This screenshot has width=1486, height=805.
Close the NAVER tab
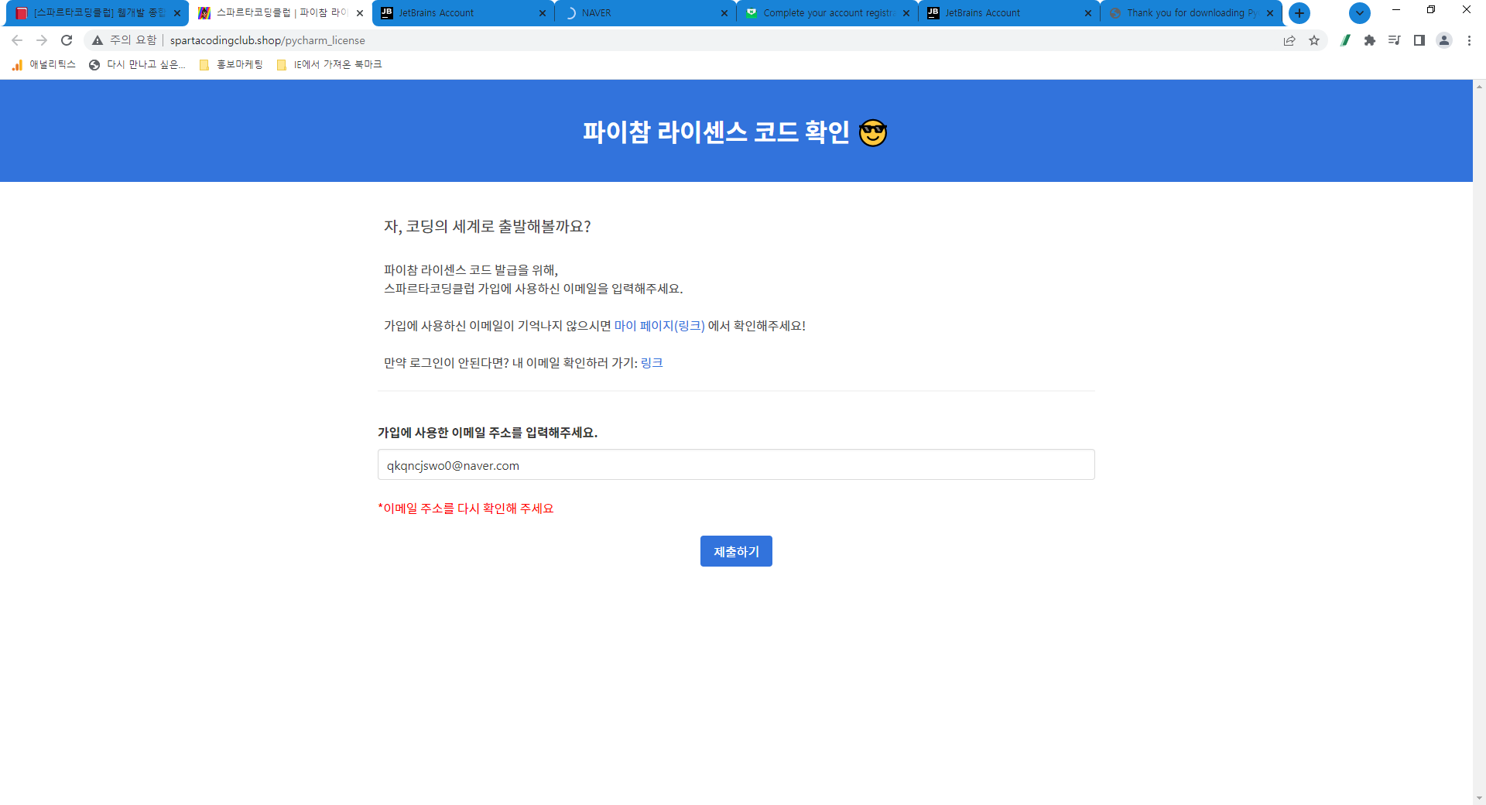click(x=724, y=13)
